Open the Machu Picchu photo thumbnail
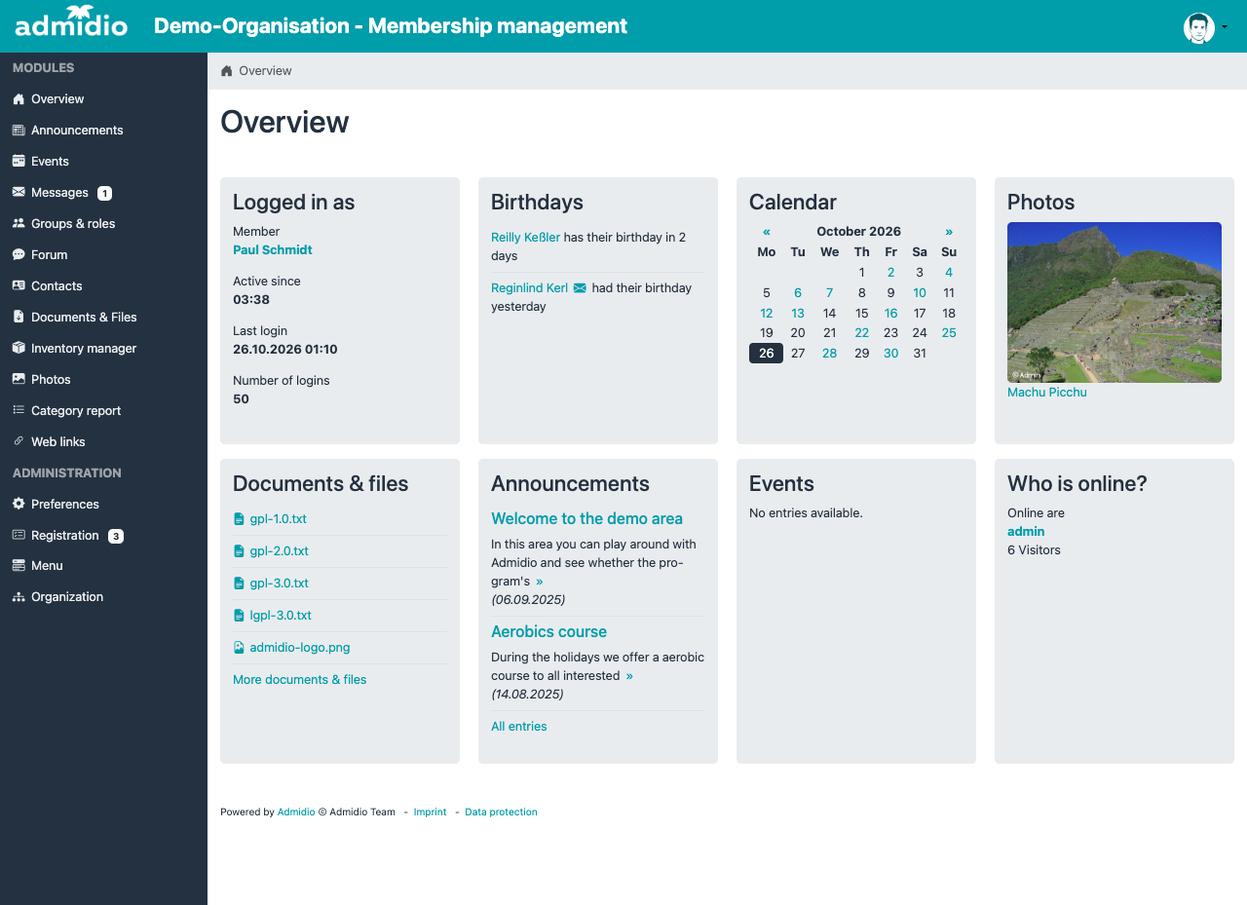1247x905 pixels. click(x=1115, y=302)
